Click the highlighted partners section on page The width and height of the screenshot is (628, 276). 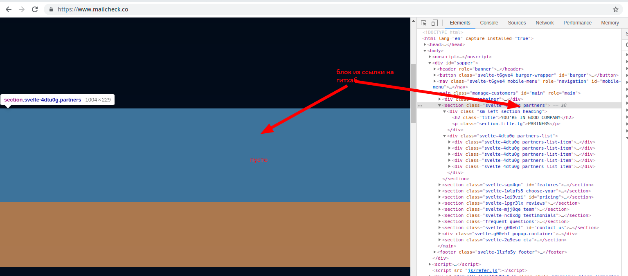coord(205,155)
